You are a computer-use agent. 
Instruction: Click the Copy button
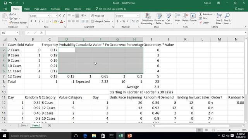(x=14, y=19)
